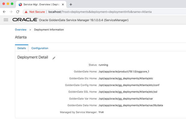
Task: Click the GoldenGate SSL Home path ending etc/ssl
Action: 128,92
